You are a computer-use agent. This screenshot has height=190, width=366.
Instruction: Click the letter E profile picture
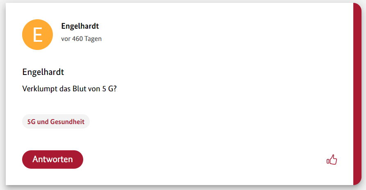(x=37, y=35)
